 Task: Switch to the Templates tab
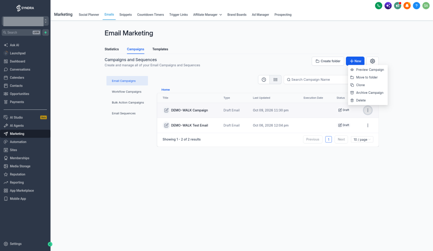(x=160, y=49)
